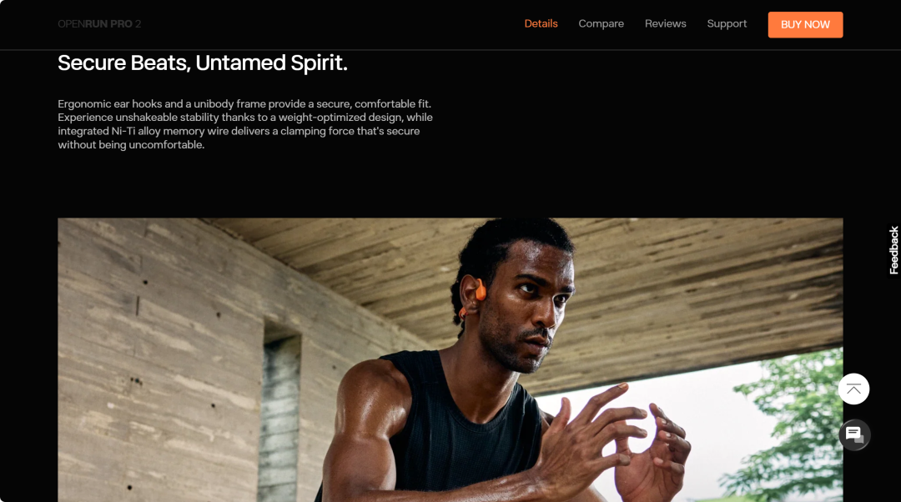
Task: Go to the Reviews tab
Action: (666, 24)
